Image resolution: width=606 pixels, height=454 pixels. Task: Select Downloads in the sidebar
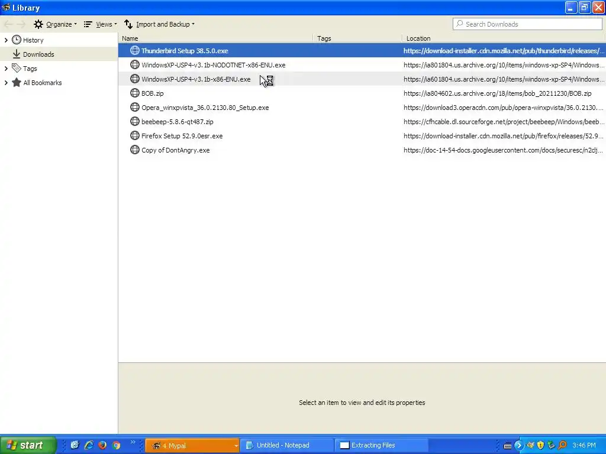[38, 54]
